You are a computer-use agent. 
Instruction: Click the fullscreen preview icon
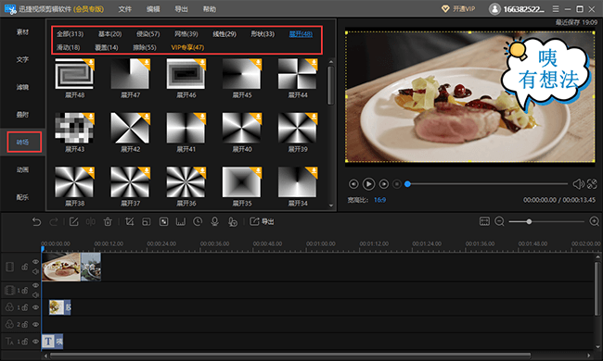pos(592,184)
